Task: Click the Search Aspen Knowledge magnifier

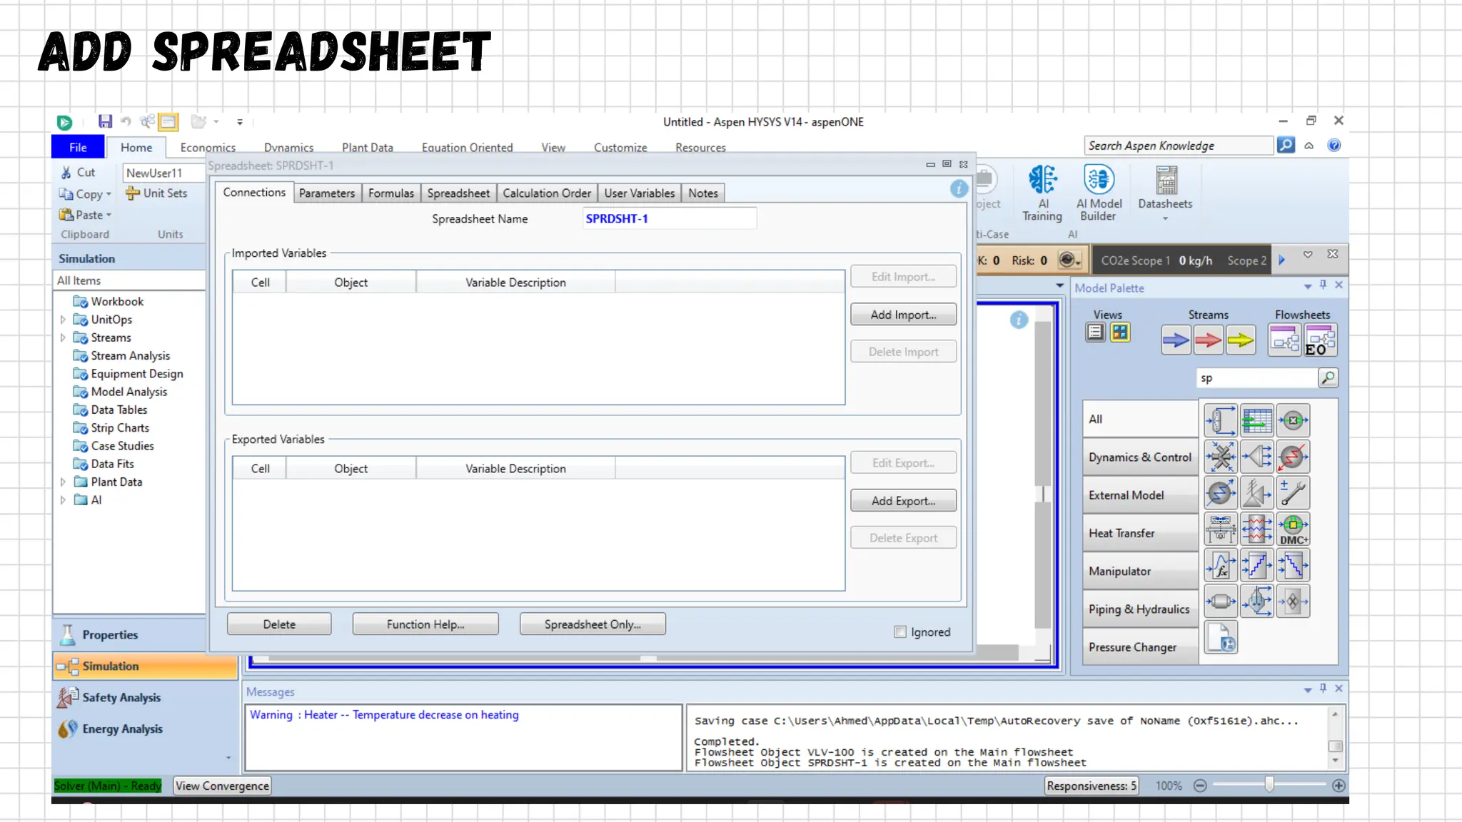Action: 1286,145
